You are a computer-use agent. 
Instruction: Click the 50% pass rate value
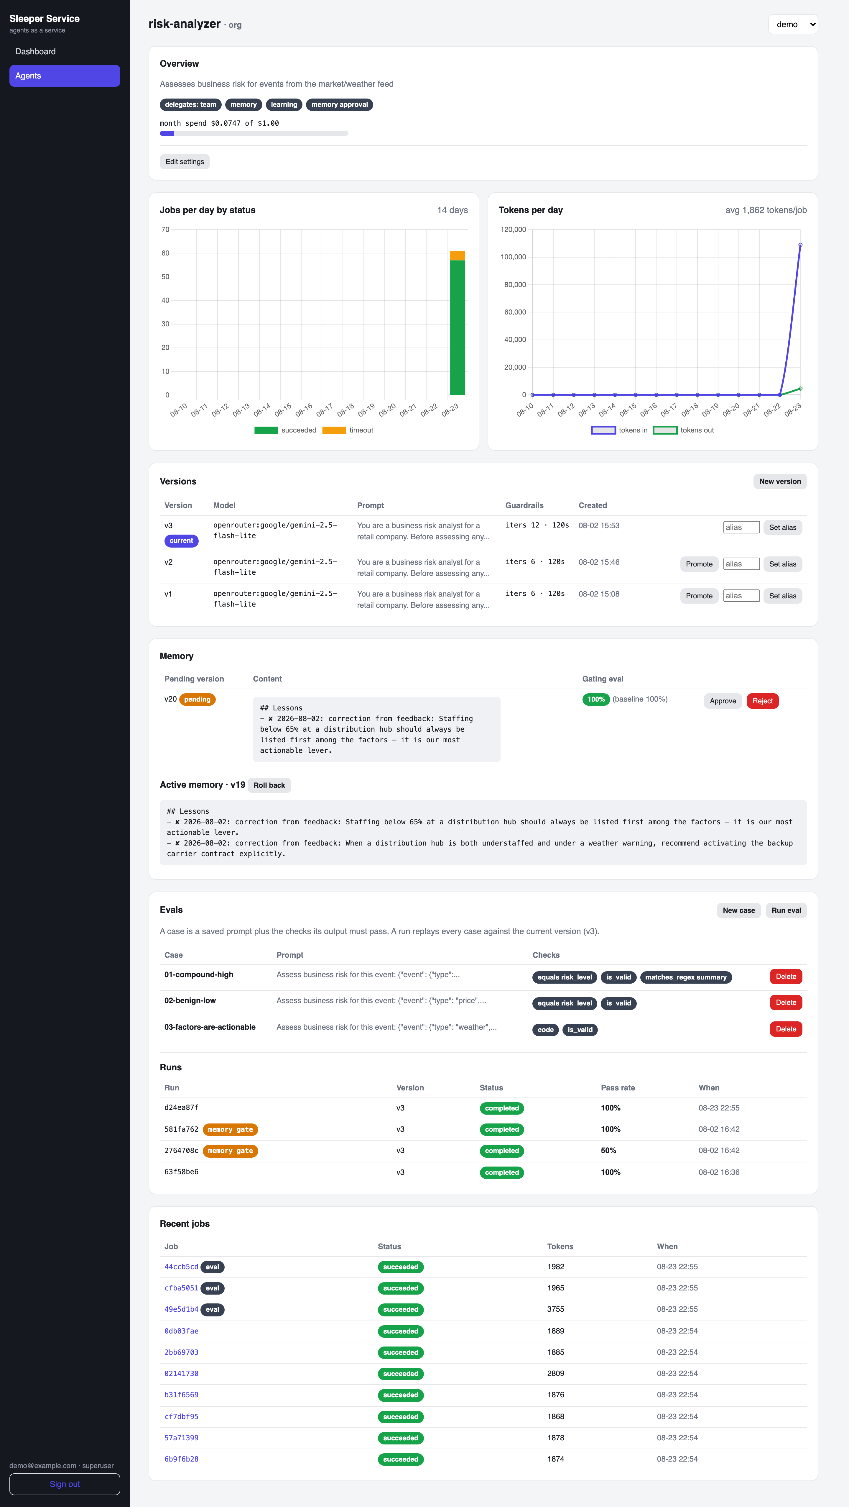[608, 1151]
